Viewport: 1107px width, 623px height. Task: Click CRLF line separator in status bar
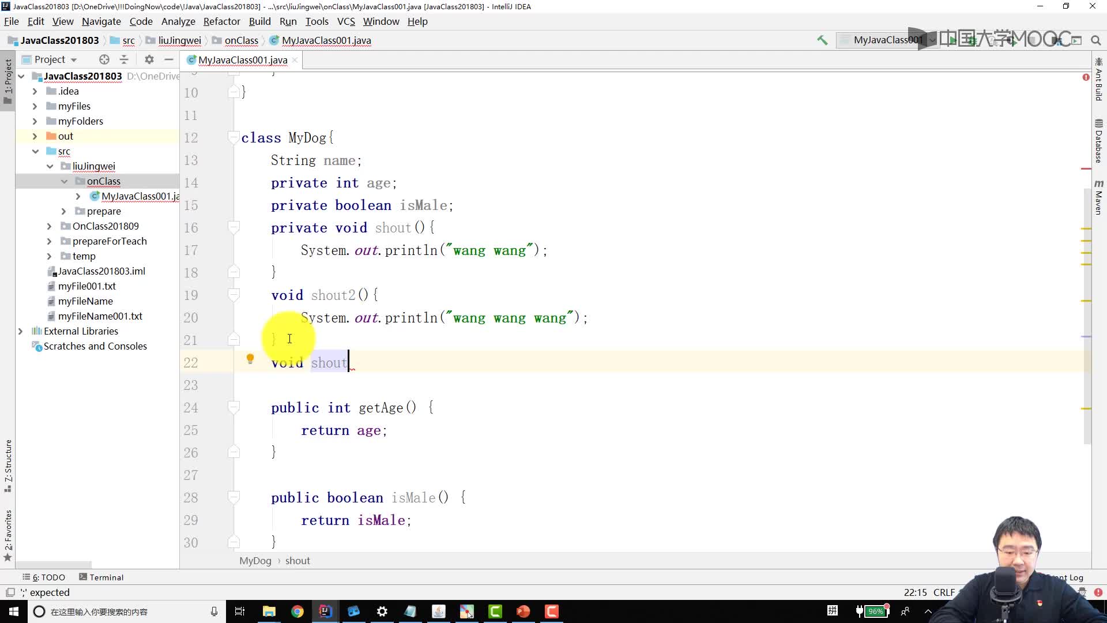[x=944, y=592]
